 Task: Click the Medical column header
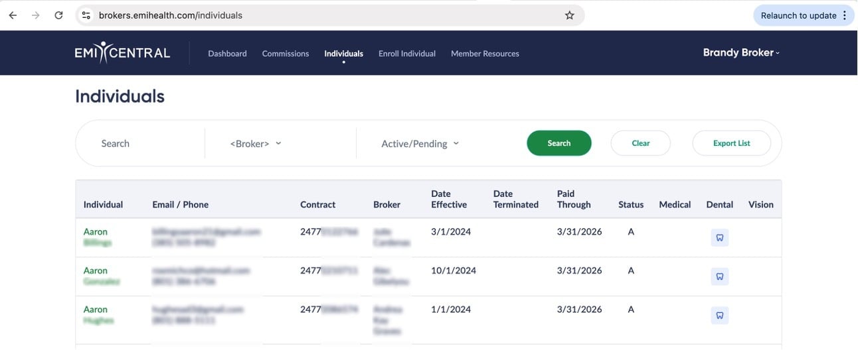[x=675, y=204]
